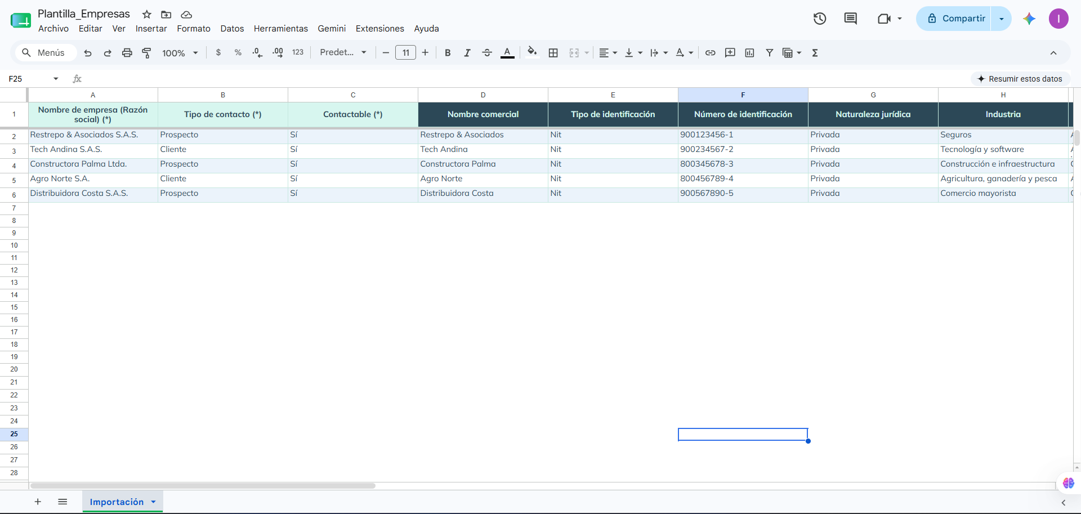Viewport: 1081px width, 514px height.
Task: Pick a cell fill color
Action: (532, 53)
